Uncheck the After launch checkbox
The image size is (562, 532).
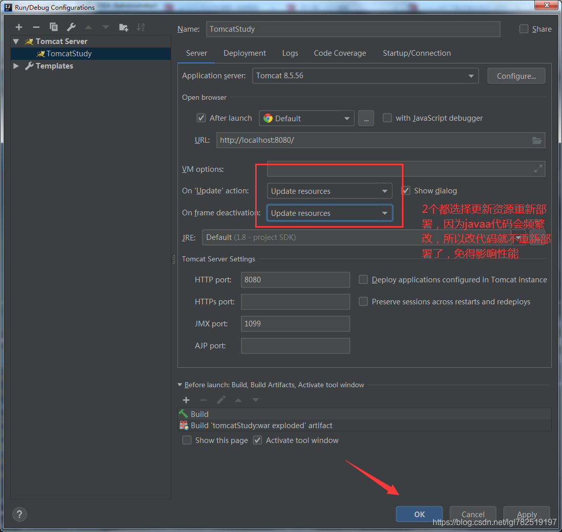click(201, 118)
